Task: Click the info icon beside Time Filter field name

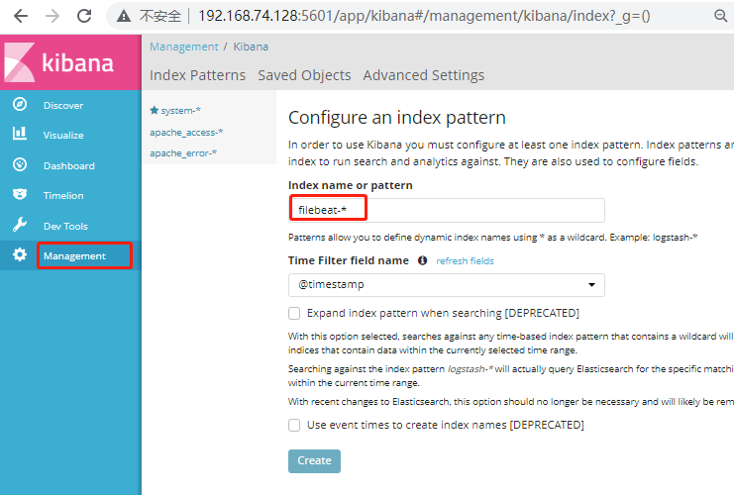Action: (x=422, y=260)
